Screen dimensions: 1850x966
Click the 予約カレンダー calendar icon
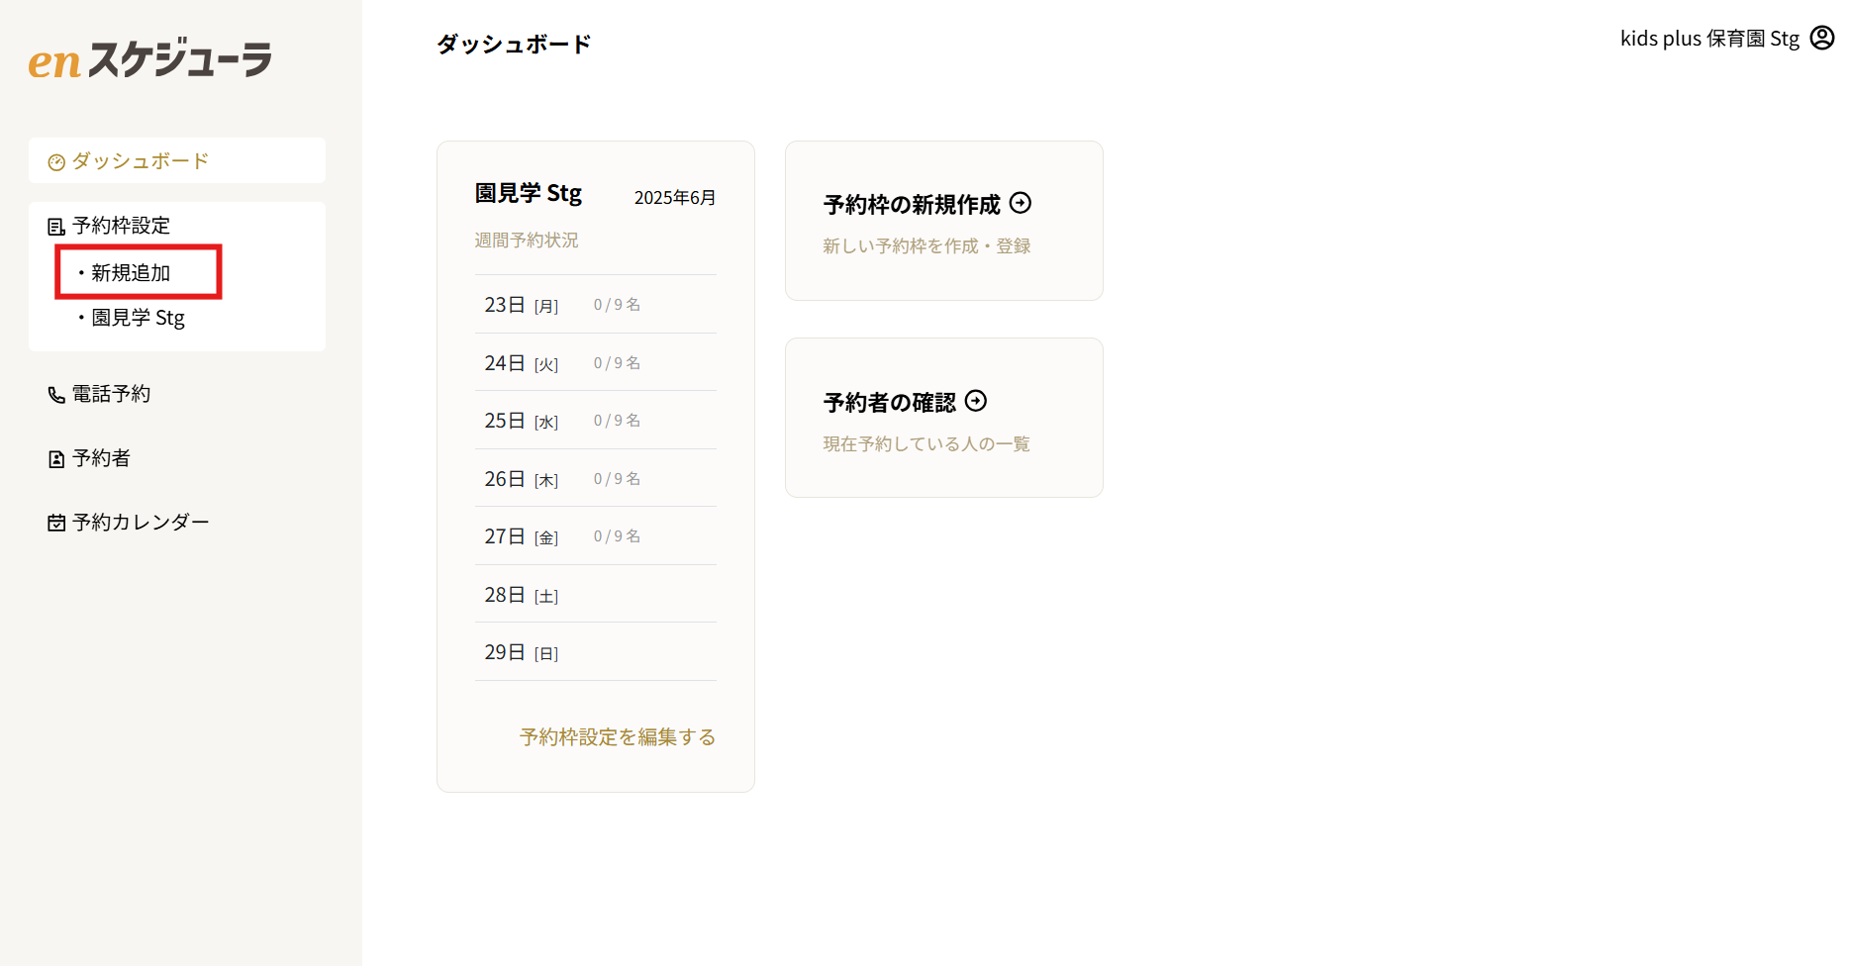click(x=55, y=522)
